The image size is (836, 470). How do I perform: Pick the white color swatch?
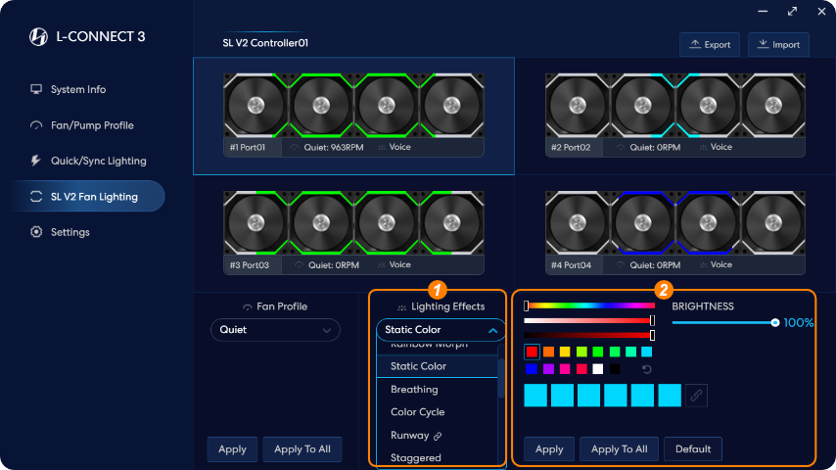click(597, 369)
